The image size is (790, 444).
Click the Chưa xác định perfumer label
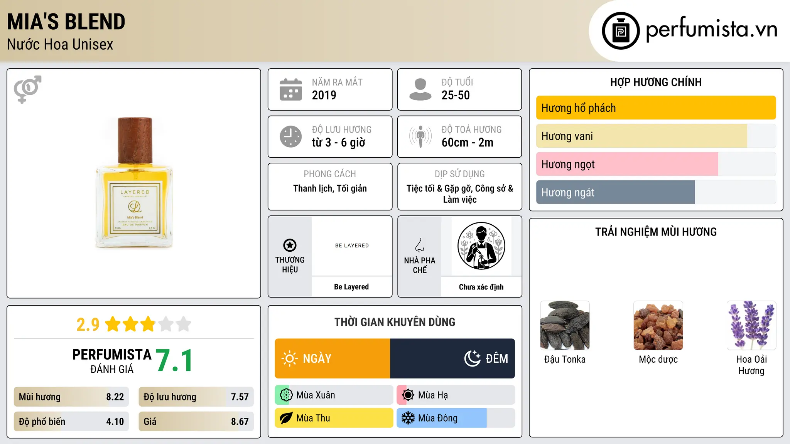[481, 287]
